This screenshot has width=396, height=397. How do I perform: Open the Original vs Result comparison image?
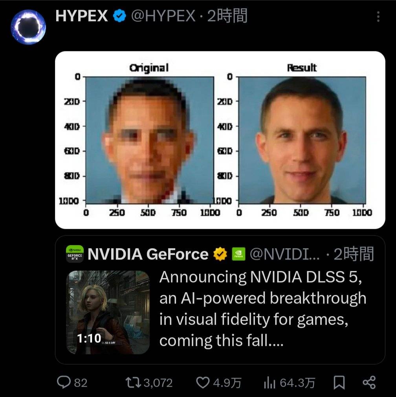(x=220, y=140)
